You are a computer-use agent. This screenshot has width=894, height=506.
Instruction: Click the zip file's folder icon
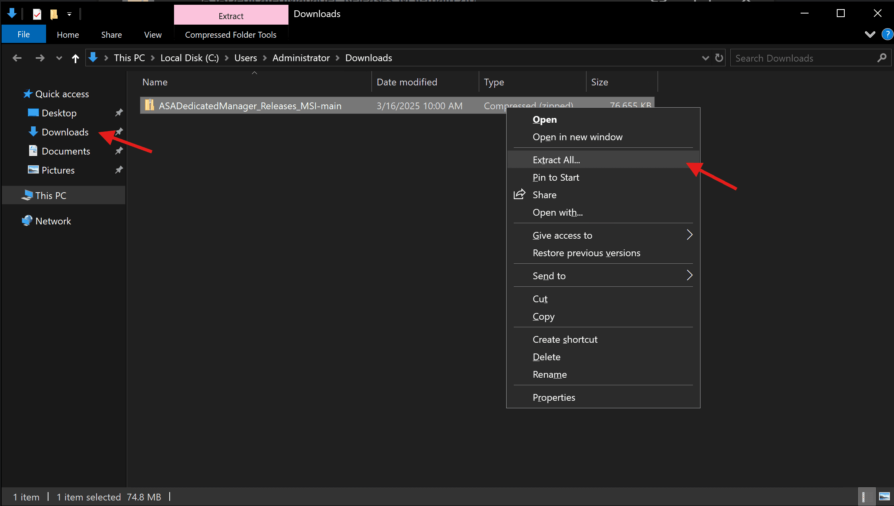(x=149, y=105)
